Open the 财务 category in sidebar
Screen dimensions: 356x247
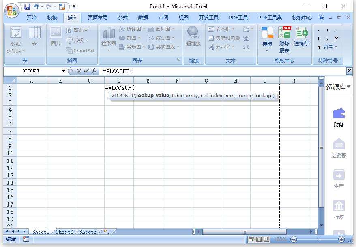339,117
